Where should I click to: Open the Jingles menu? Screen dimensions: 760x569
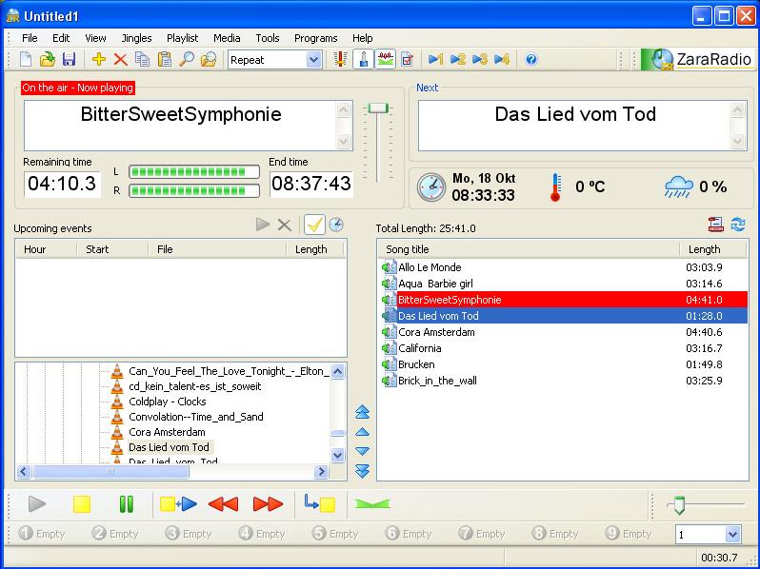pos(137,38)
